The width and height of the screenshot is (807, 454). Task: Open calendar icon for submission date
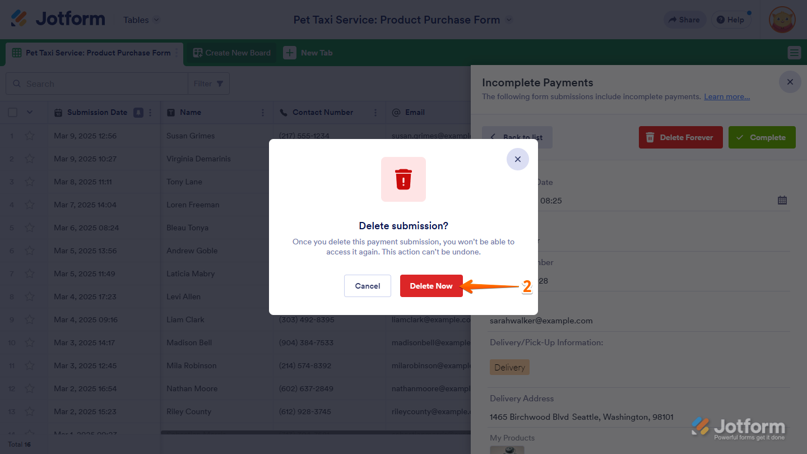point(782,200)
